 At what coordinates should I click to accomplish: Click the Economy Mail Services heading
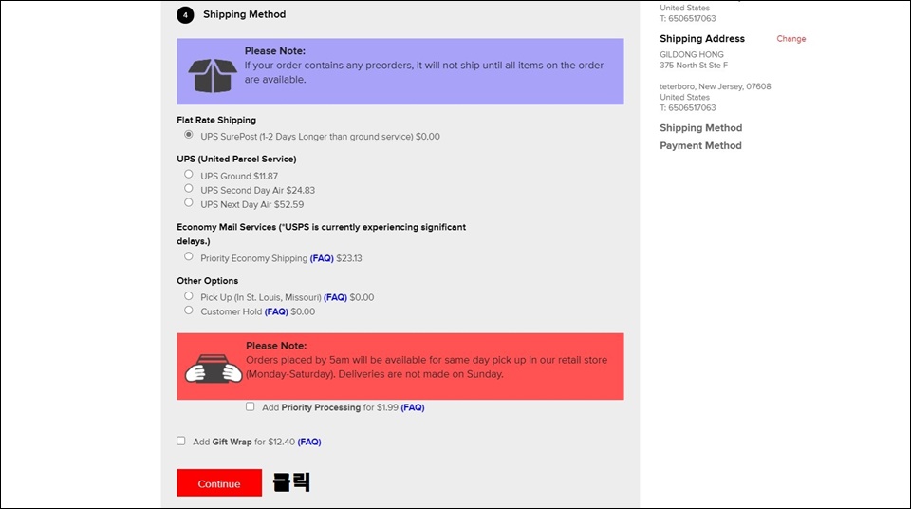(x=322, y=234)
